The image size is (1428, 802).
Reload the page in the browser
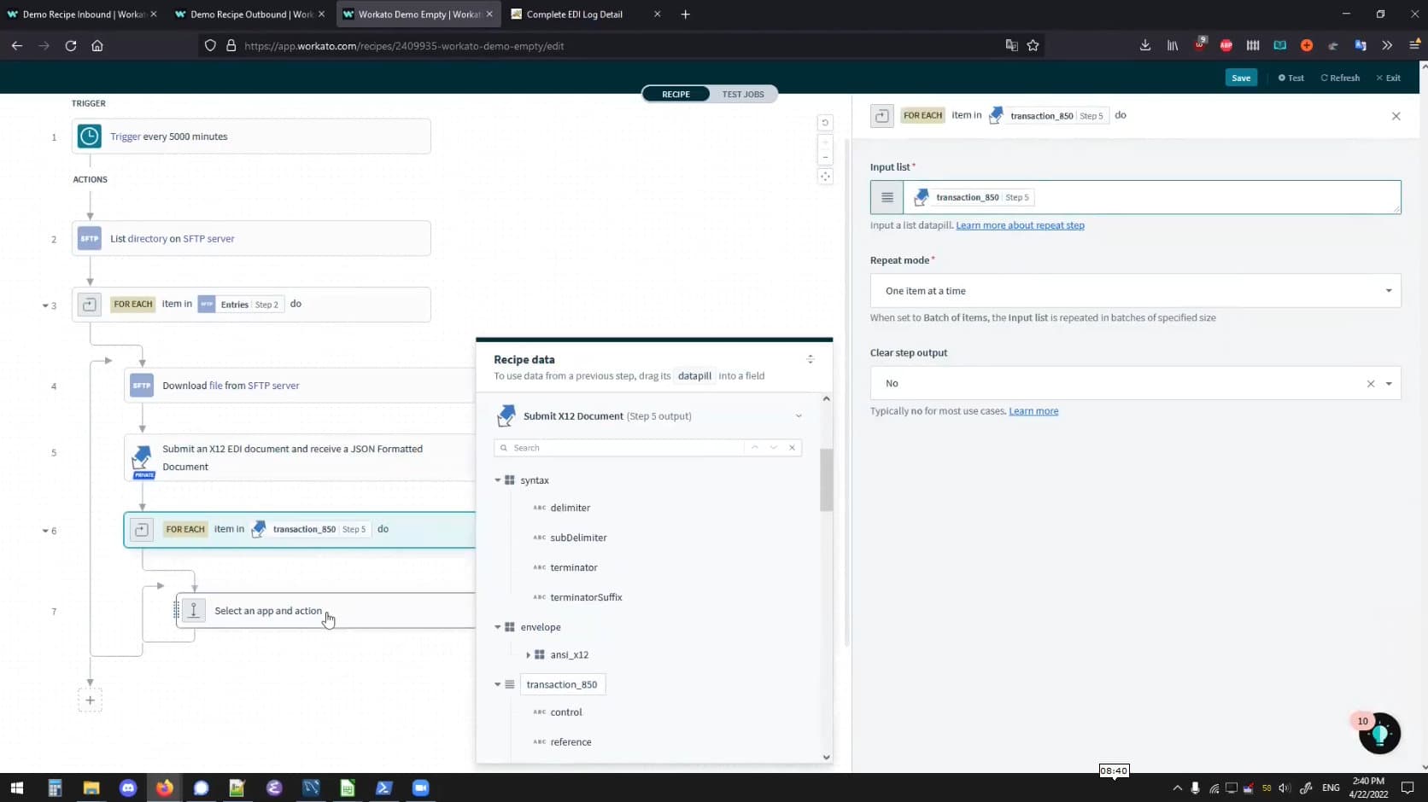(x=71, y=46)
